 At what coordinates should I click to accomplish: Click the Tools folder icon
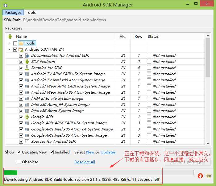[21, 43]
